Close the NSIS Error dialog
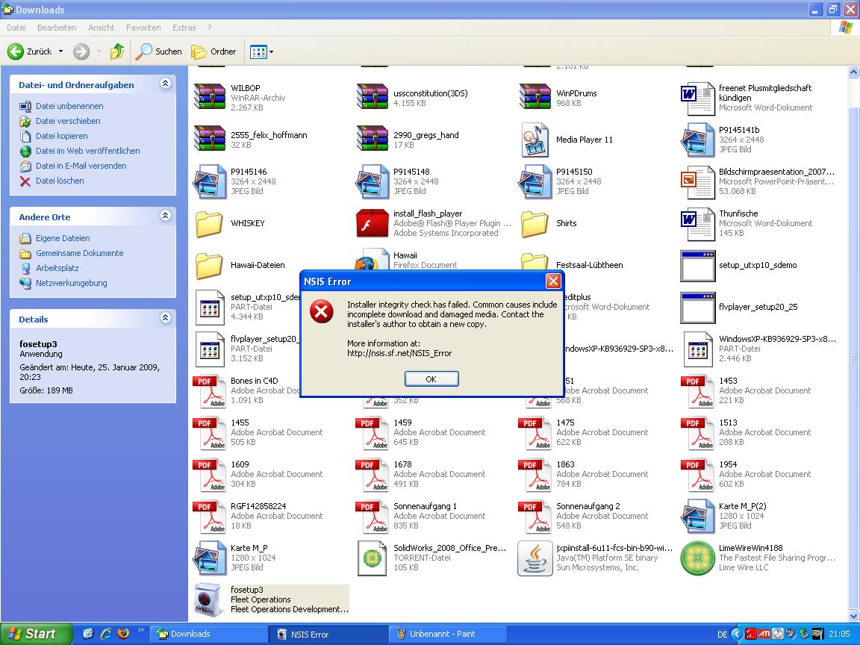This screenshot has height=645, width=860. coord(553,281)
